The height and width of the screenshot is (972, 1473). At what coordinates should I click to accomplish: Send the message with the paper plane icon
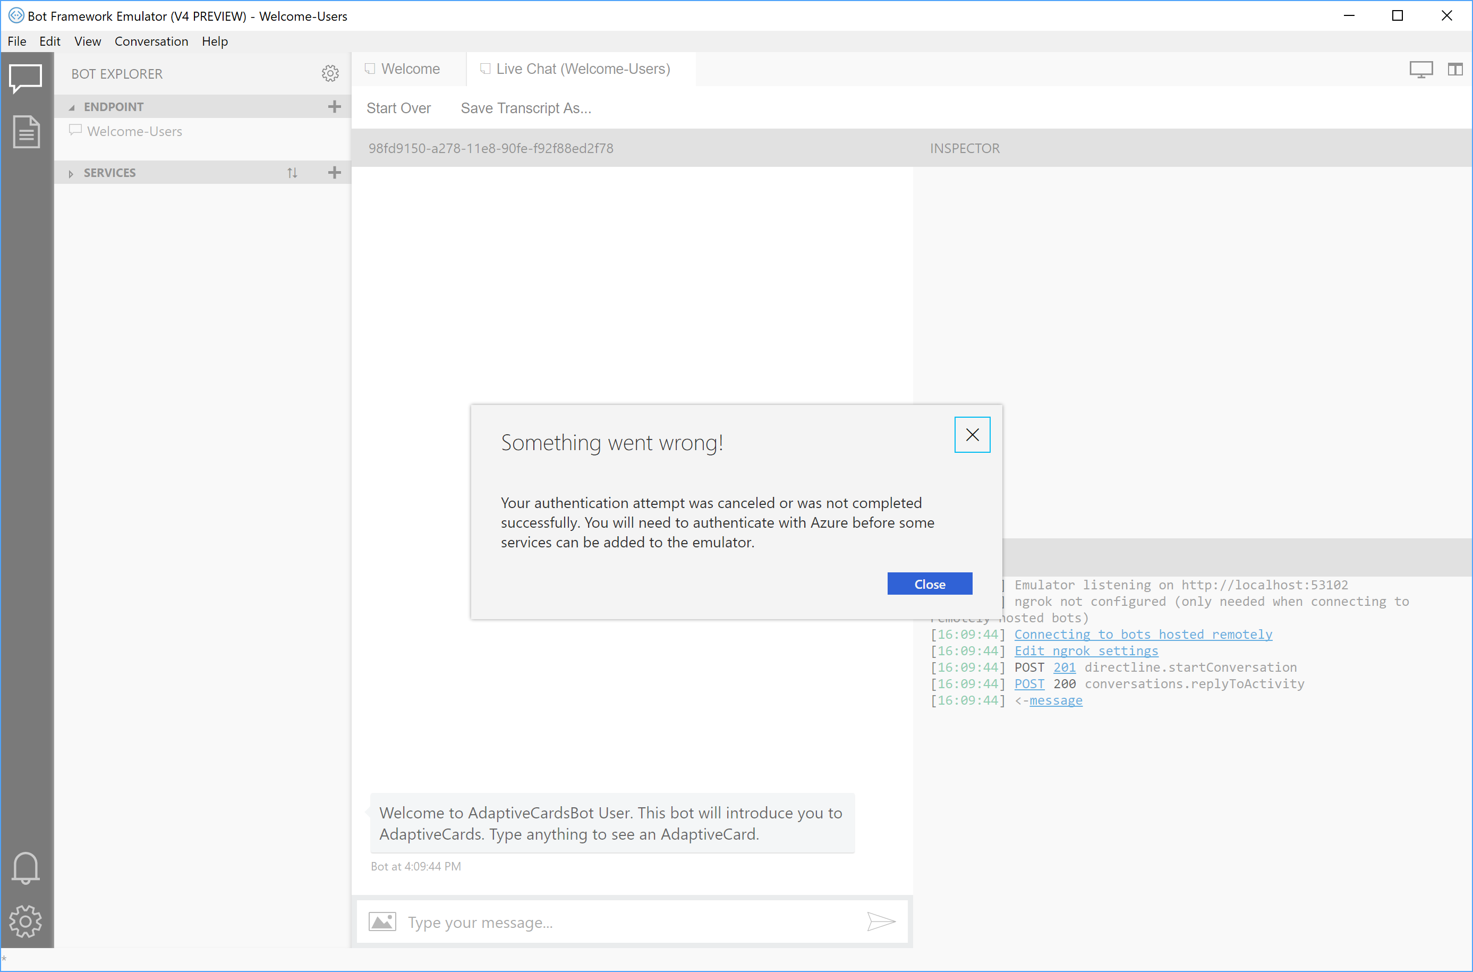[882, 921]
